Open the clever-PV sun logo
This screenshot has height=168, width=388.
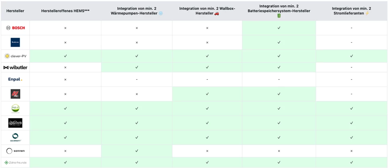pyautogui.click(x=15, y=56)
